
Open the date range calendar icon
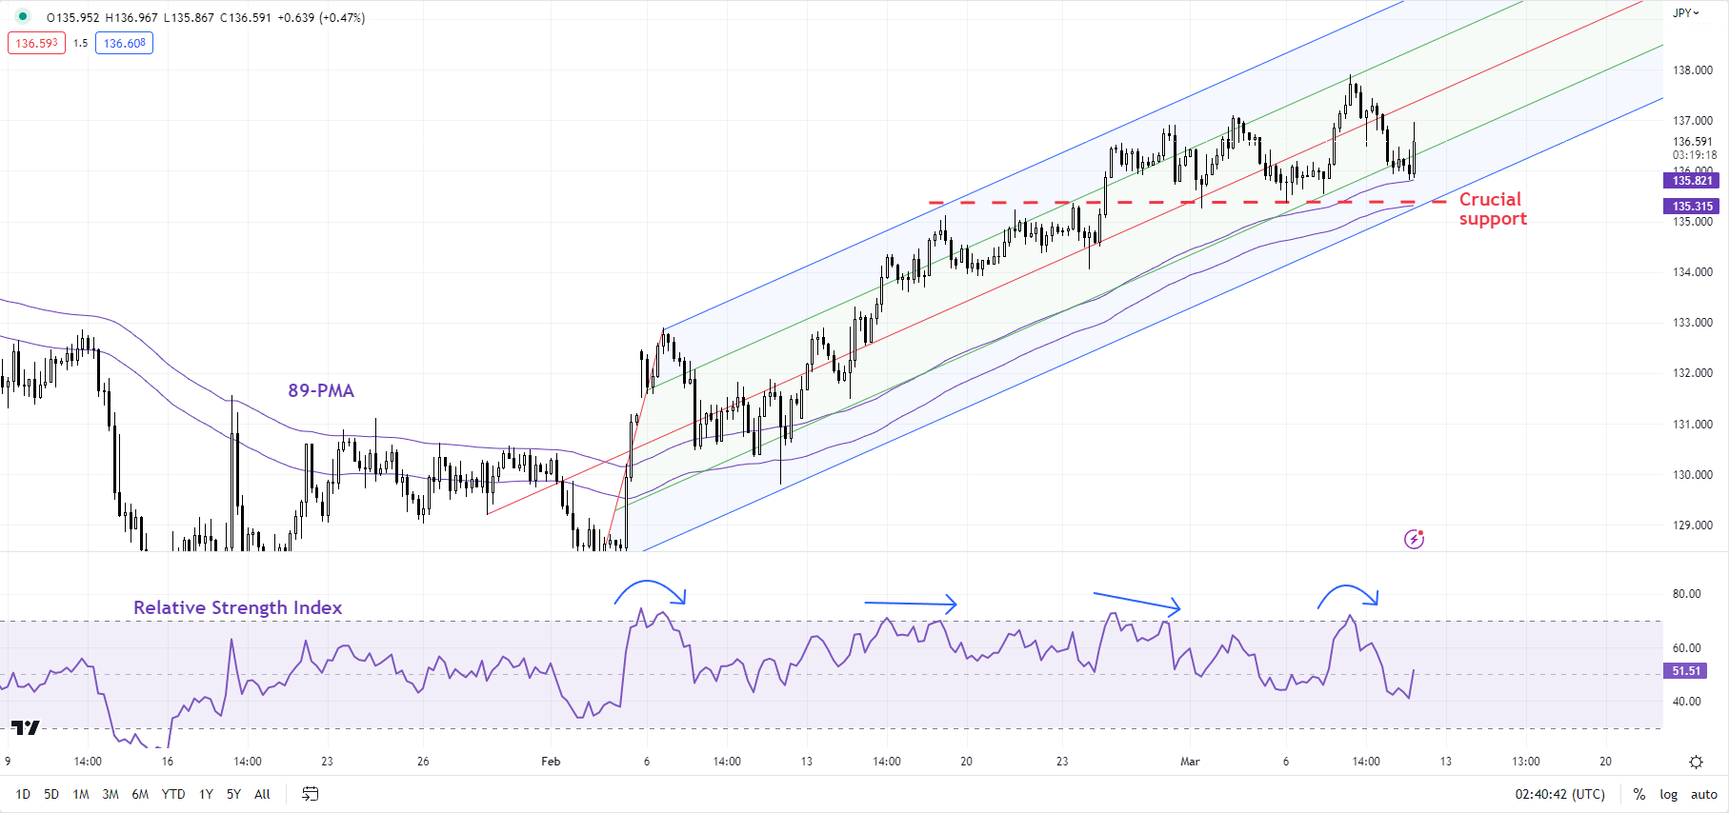pos(310,794)
